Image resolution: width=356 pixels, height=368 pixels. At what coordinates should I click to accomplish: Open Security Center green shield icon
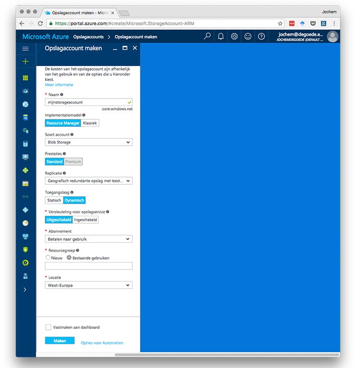click(x=25, y=249)
